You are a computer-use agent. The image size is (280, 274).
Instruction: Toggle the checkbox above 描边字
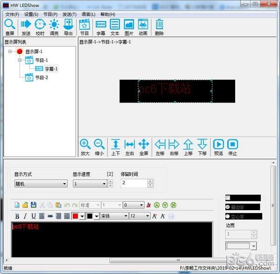click(x=228, y=198)
